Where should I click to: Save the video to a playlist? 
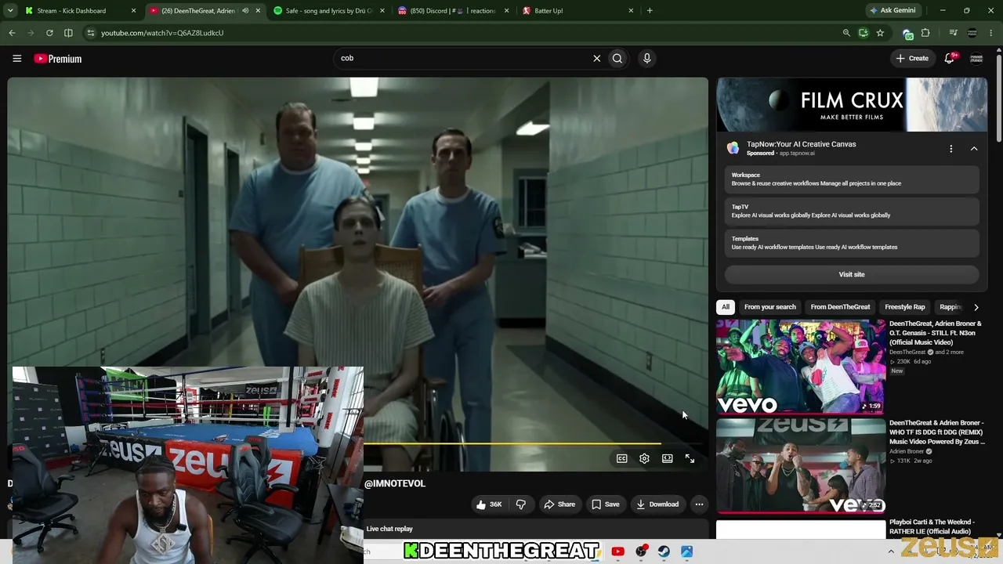tap(605, 504)
